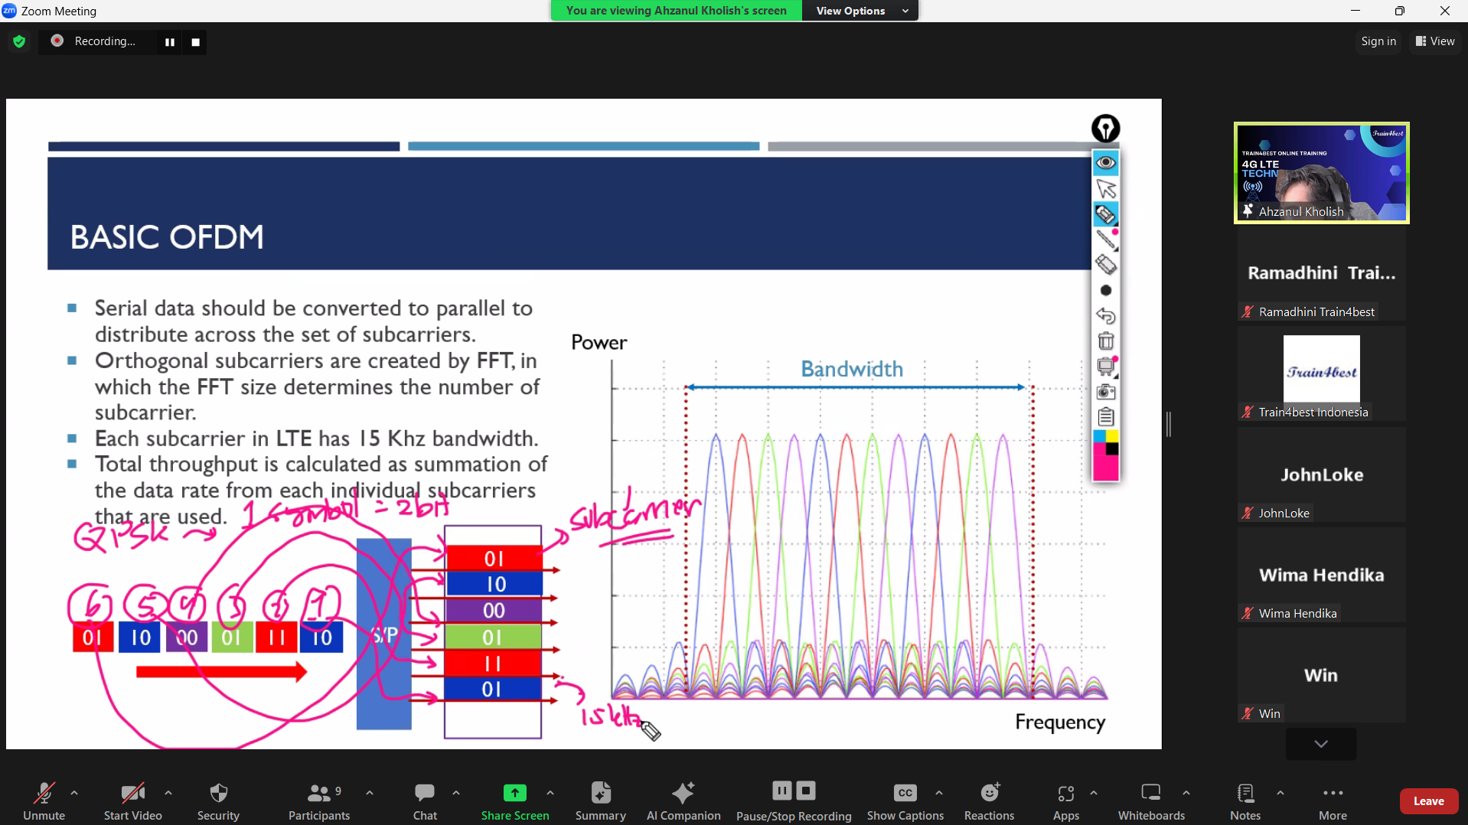Click the Sign in link
Viewport: 1468px width, 825px height.
(x=1377, y=41)
